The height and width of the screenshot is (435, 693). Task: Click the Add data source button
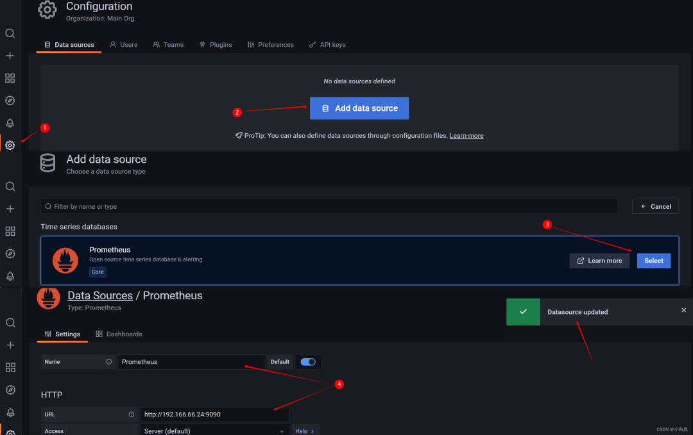click(x=359, y=108)
